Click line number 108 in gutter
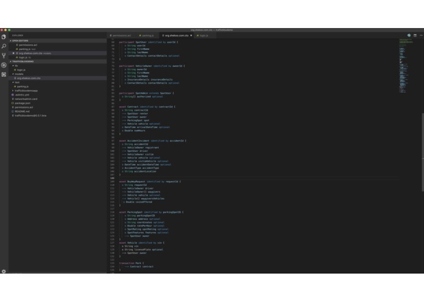Viewport: 424px width, 301px height. 112,178
